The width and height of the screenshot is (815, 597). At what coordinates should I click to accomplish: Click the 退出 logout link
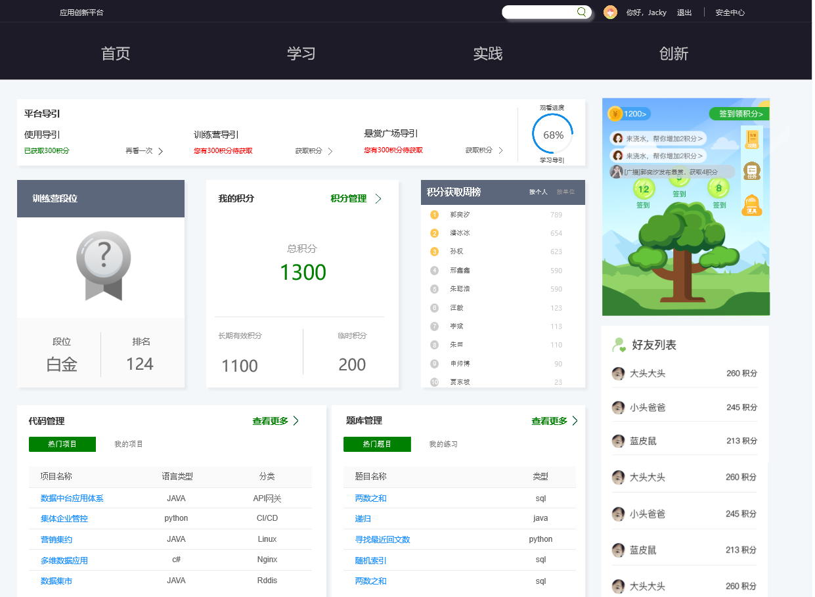[x=684, y=12]
